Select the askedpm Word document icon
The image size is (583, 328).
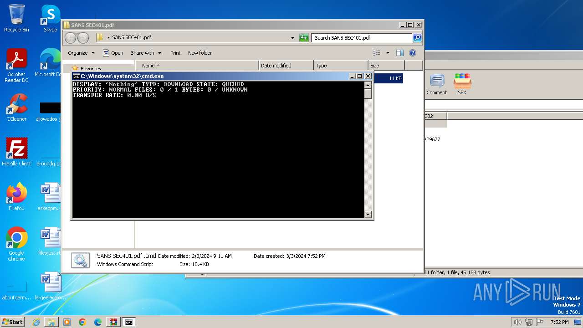50,197
